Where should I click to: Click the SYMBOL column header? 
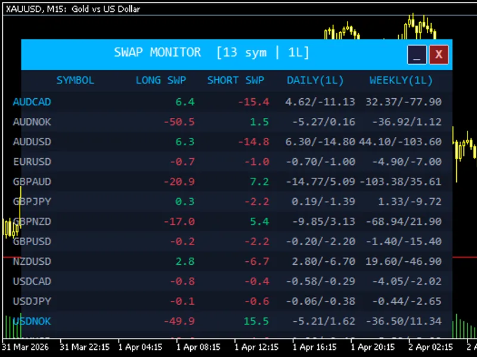coord(76,80)
